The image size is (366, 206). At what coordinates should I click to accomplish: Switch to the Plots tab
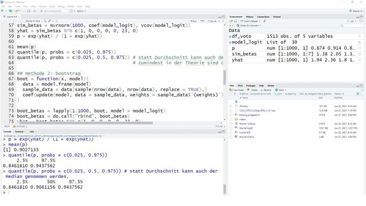(x=240, y=86)
